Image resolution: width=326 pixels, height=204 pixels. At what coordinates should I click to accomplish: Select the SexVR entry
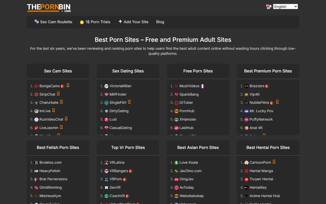coord(115,187)
